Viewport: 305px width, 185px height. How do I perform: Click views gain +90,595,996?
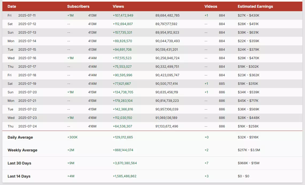tap(122, 75)
